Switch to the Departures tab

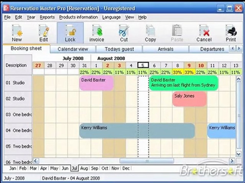[209, 49]
